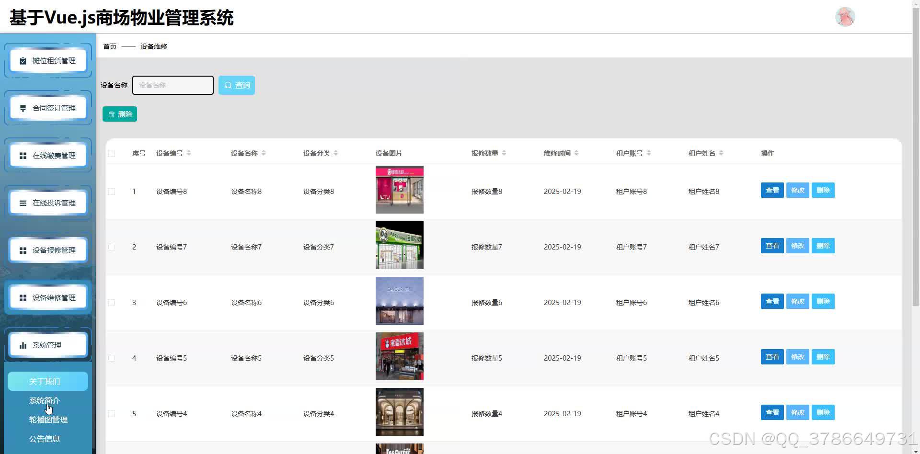Select the 关于我们 submenu item
The height and width of the screenshot is (454, 920).
[48, 381]
